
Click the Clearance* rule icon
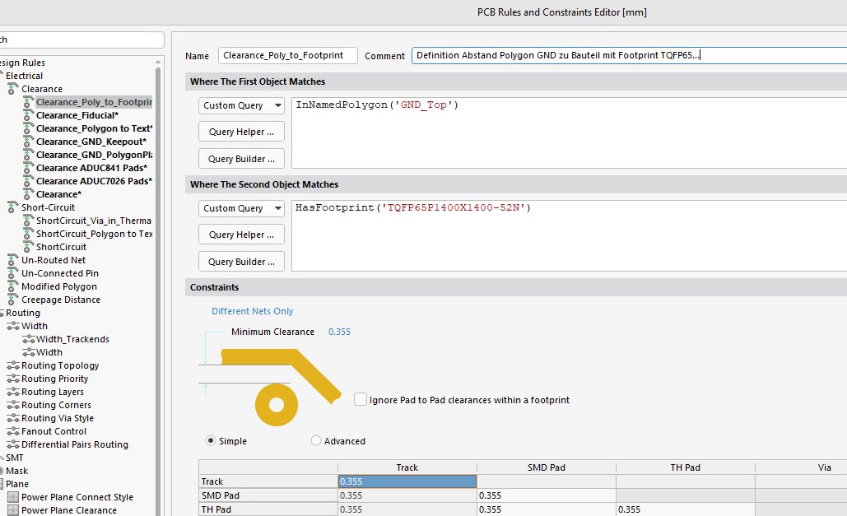tap(29, 194)
